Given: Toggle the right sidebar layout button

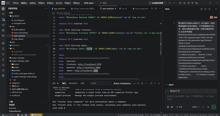Looking at the screenshot, I should tap(188, 3).
